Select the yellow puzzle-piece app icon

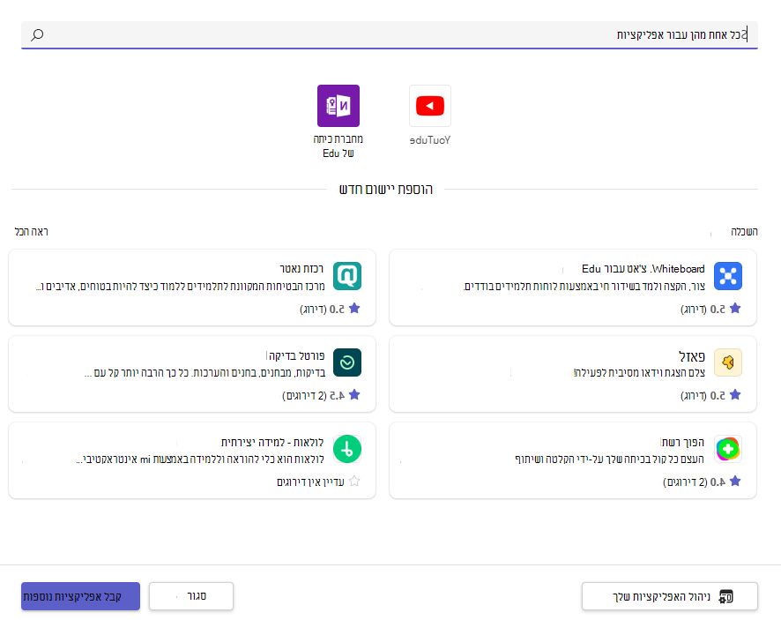click(x=728, y=362)
